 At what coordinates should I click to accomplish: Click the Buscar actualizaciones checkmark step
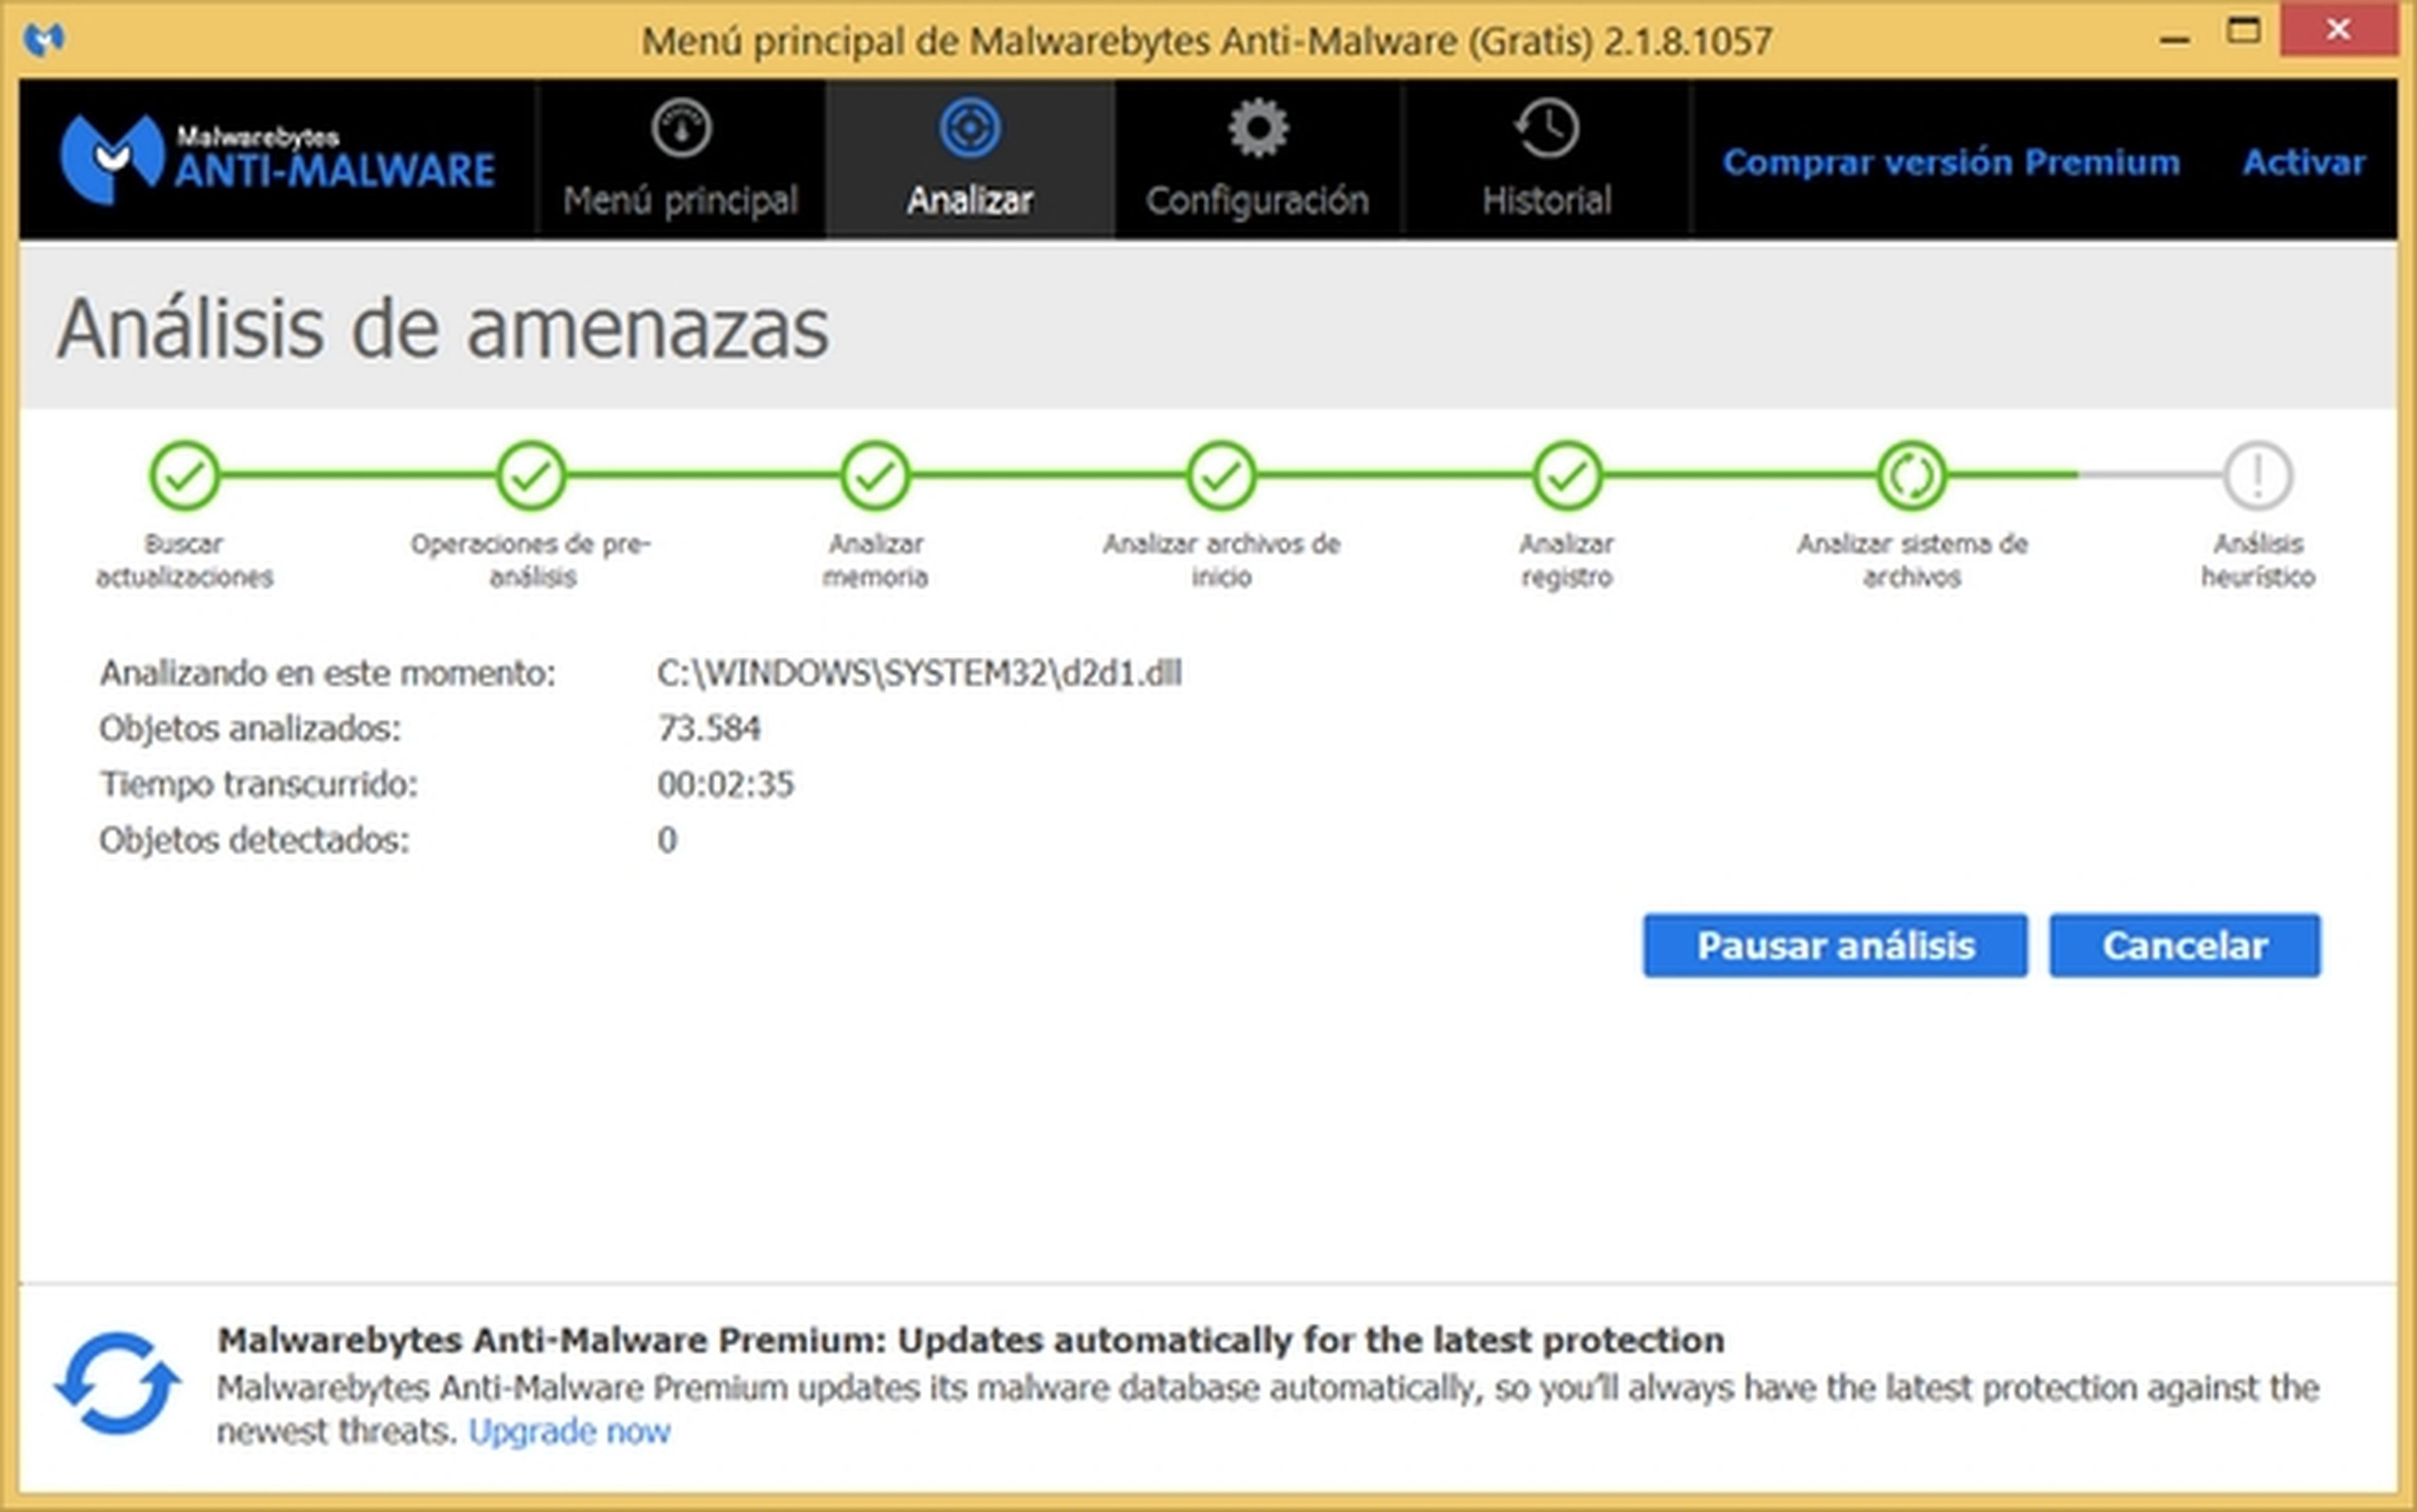(185, 476)
